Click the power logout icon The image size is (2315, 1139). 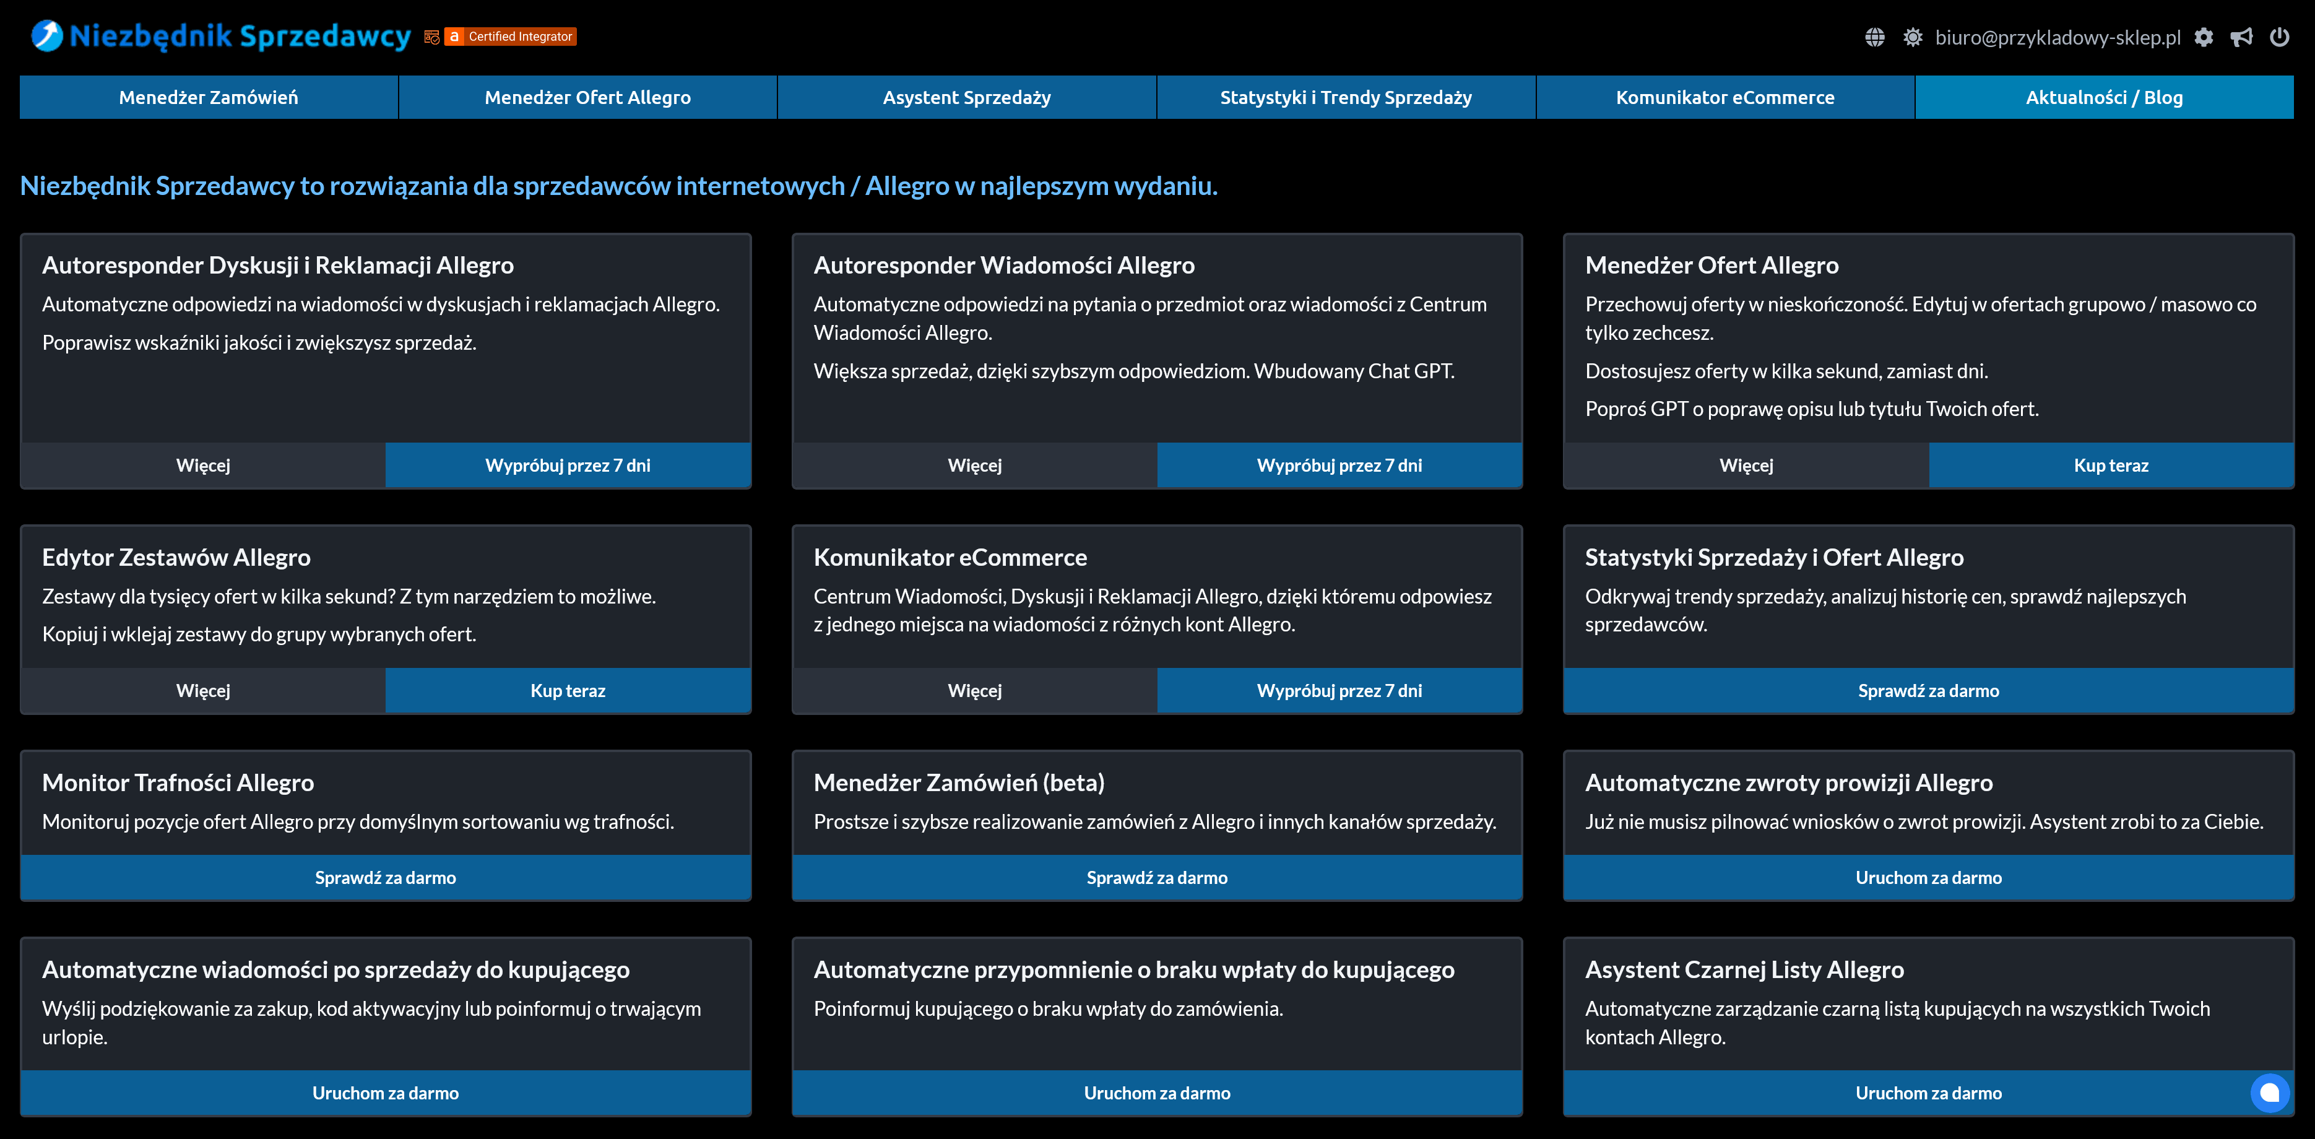tap(2280, 37)
